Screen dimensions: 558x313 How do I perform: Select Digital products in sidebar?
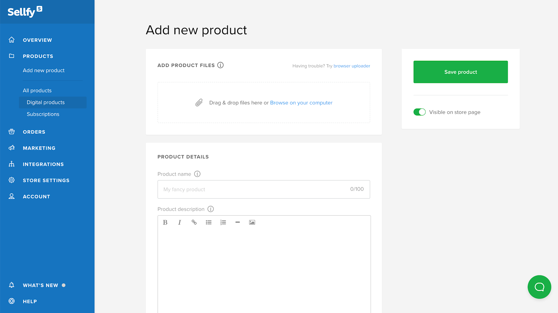(46, 102)
